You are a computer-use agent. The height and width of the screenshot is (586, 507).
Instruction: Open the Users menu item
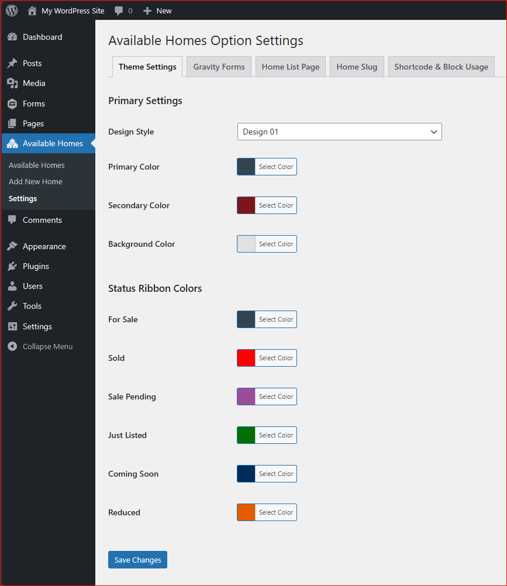click(x=48, y=286)
